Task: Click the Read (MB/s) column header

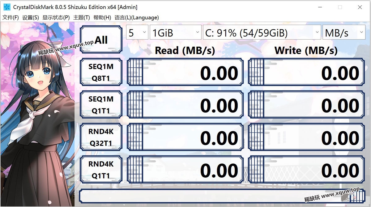Action: [x=185, y=50]
